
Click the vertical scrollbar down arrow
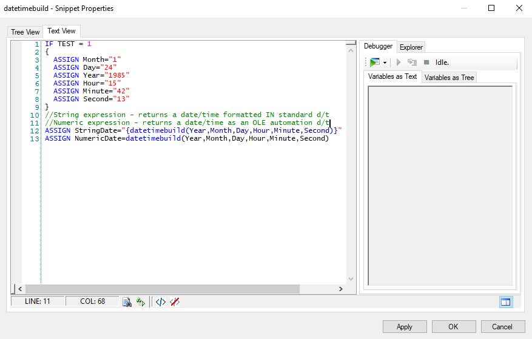click(351, 278)
